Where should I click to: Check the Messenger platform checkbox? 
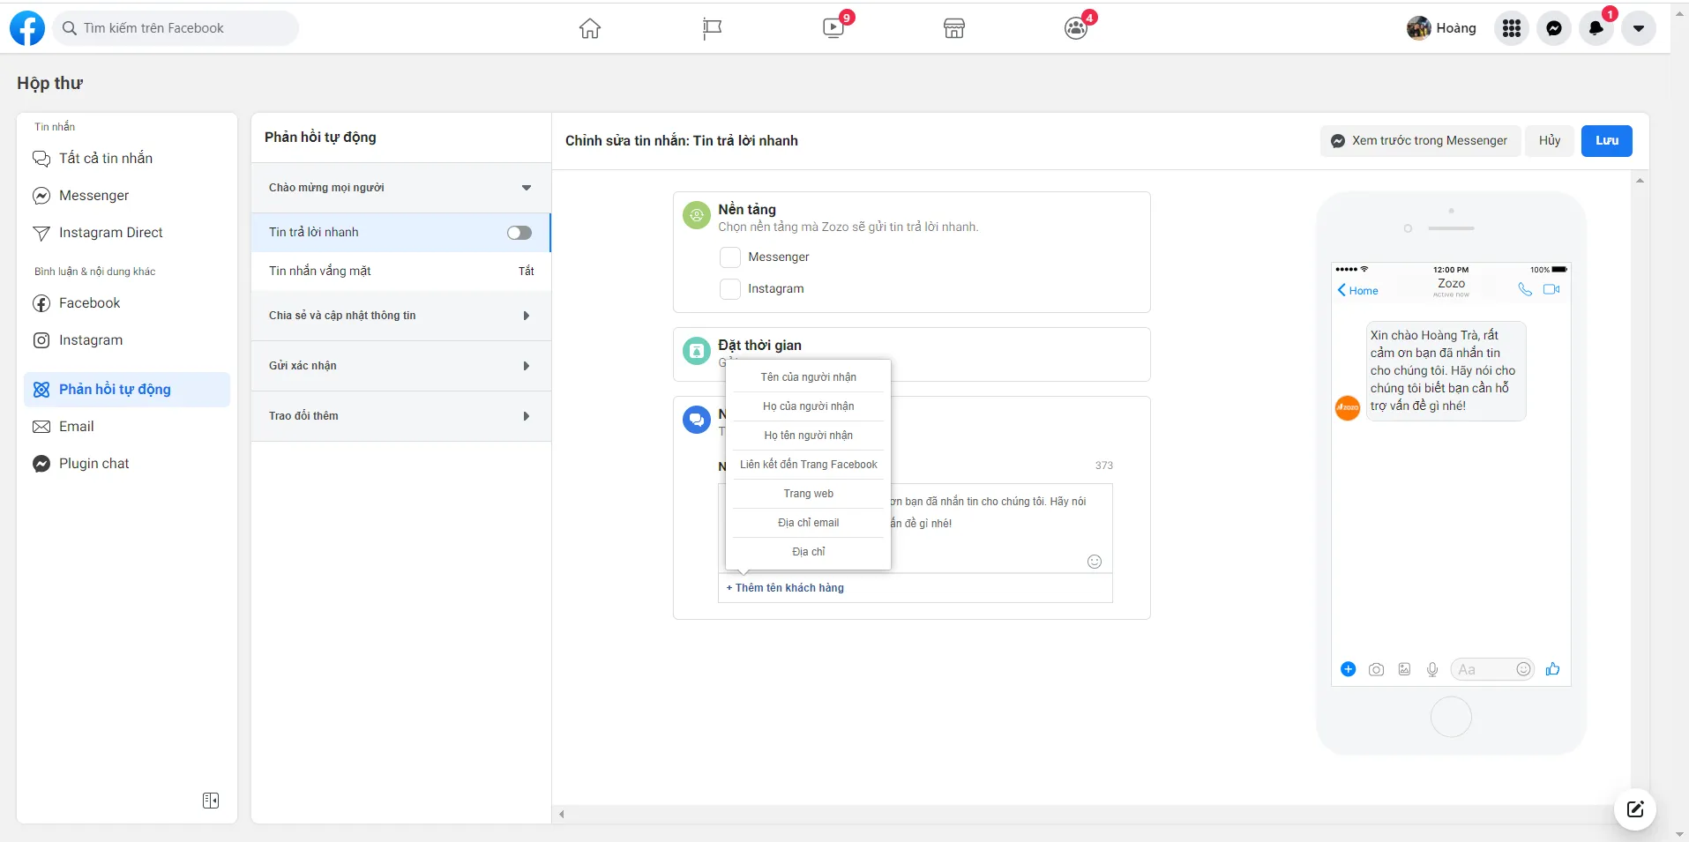coord(730,257)
